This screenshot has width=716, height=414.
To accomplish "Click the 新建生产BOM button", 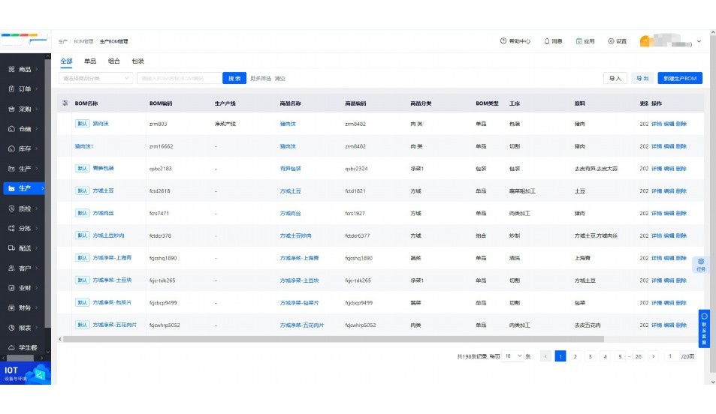I will pos(680,78).
